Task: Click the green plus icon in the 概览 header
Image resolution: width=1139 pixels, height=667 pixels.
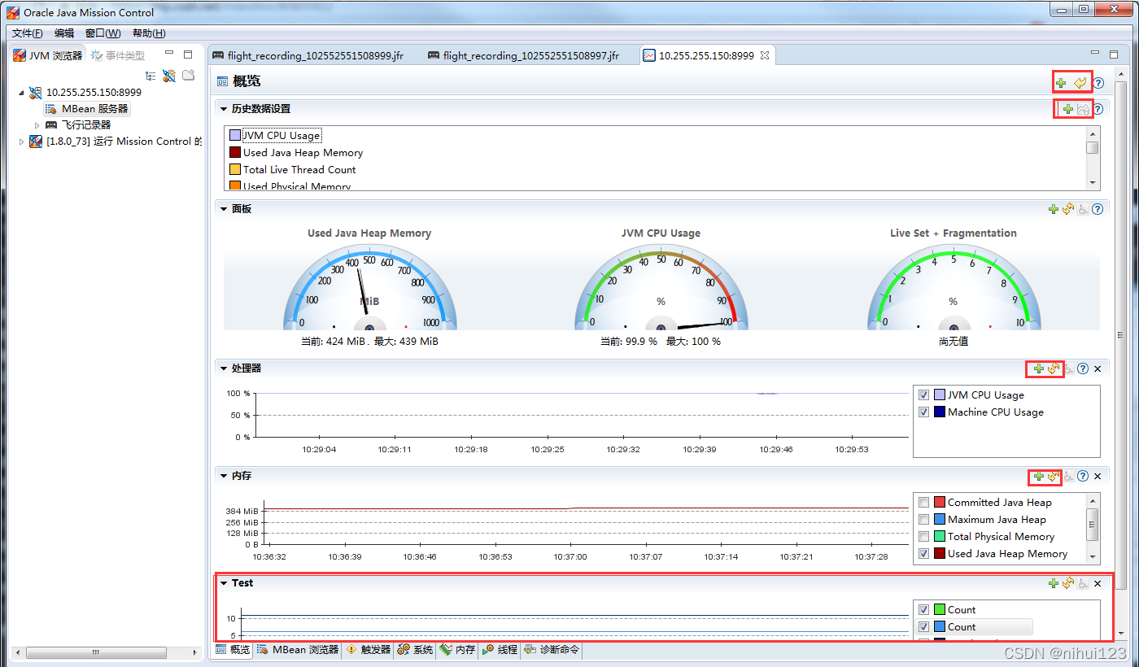Action: click(1061, 82)
